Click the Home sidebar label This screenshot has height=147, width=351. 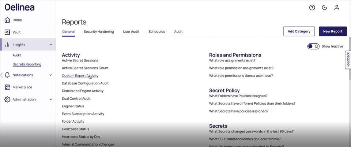click(x=17, y=20)
